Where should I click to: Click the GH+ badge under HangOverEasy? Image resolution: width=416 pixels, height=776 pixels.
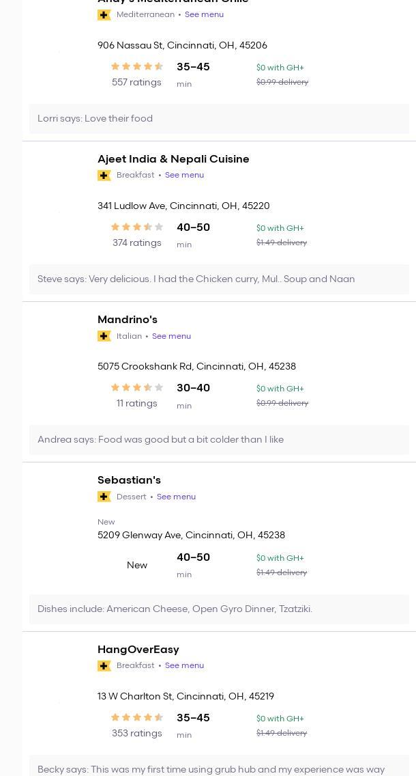click(104, 666)
